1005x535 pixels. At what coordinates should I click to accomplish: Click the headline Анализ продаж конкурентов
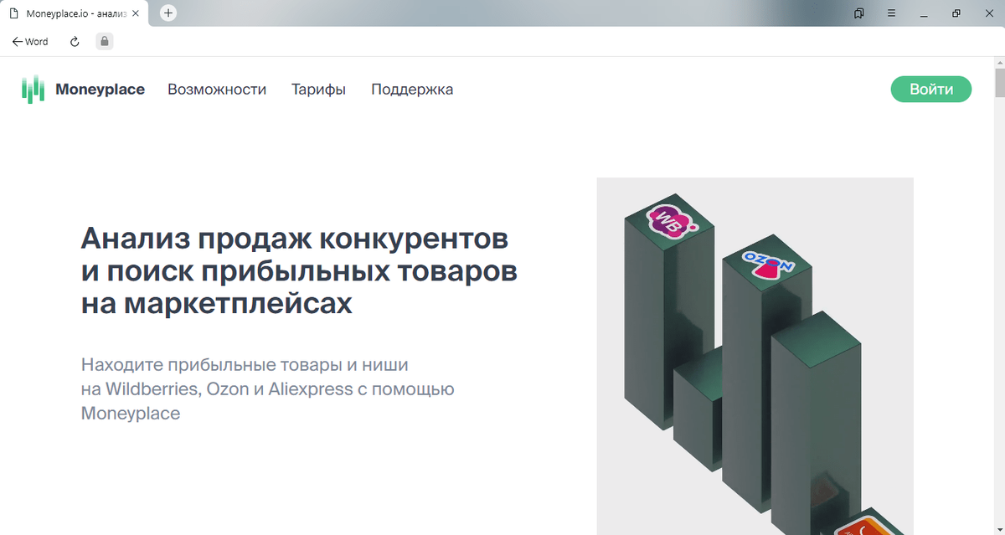point(295,239)
